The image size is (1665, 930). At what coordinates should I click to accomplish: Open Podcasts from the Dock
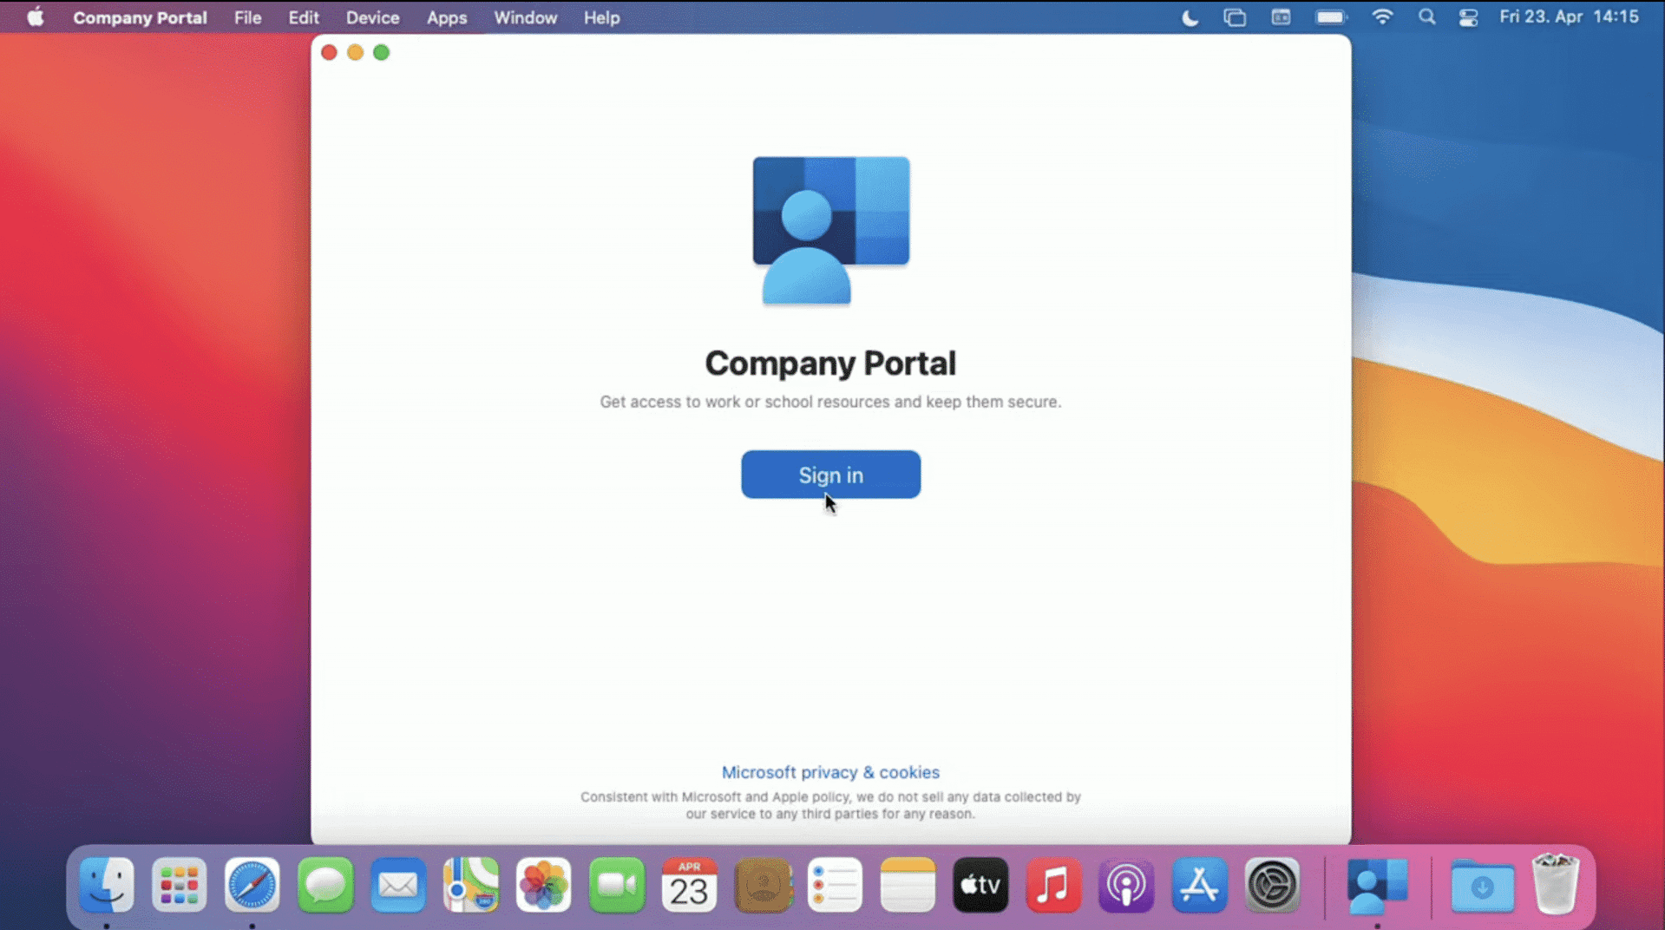(1126, 886)
